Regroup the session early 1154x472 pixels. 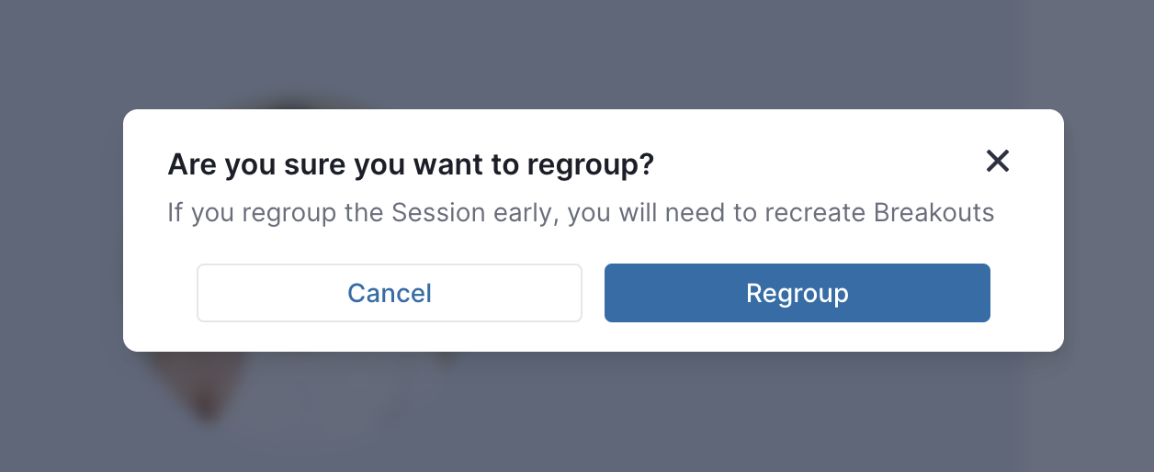(x=798, y=293)
